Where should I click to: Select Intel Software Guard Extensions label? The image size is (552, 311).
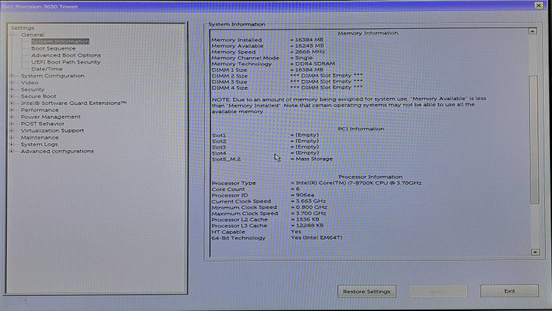click(74, 103)
